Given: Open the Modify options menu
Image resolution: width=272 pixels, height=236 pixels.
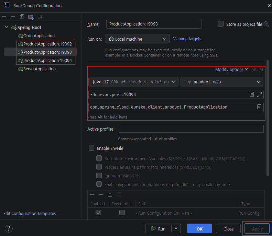Looking at the screenshot, I should (231, 70).
